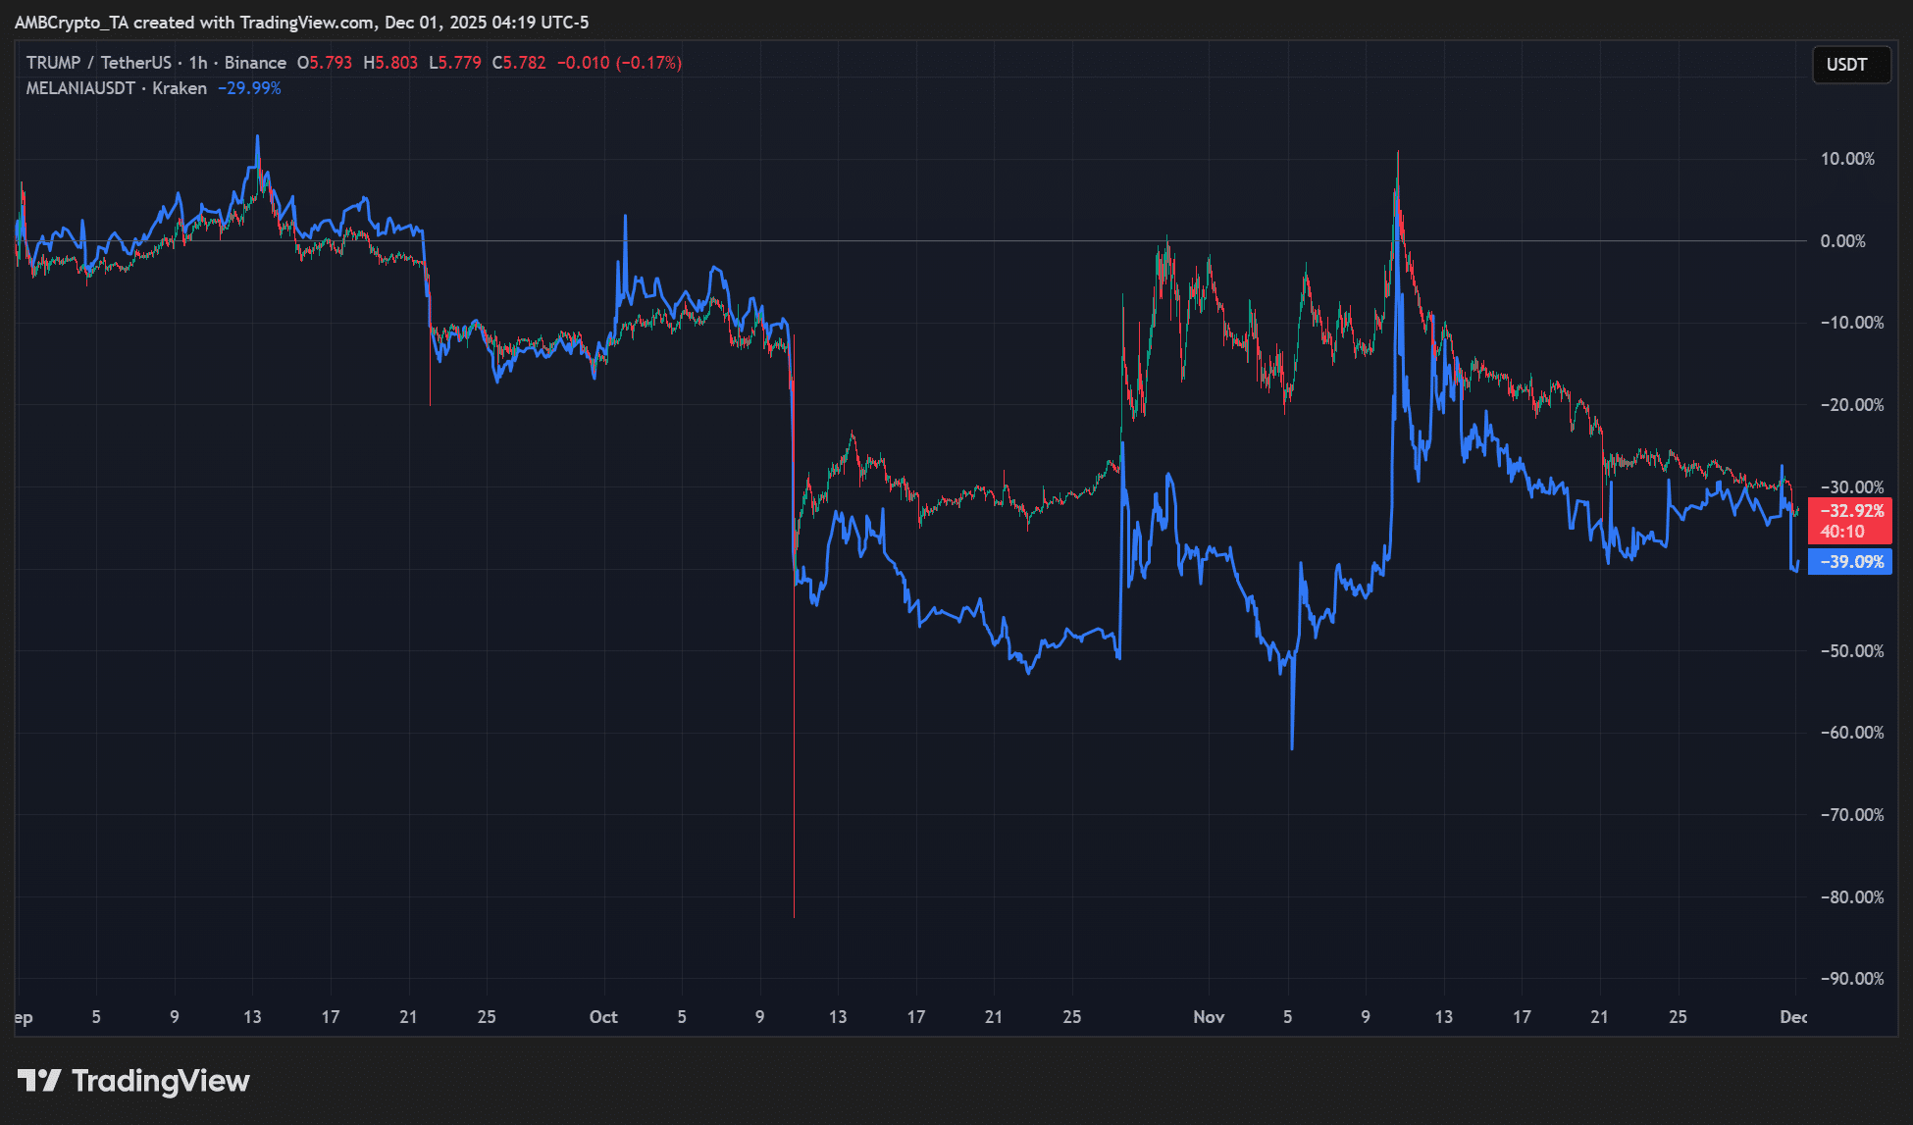Click the -90.00% label on the price axis

(x=1851, y=979)
